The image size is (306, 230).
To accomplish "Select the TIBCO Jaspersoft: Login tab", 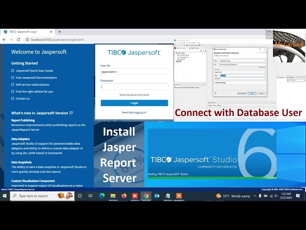I will pyautogui.click(x=28, y=32).
